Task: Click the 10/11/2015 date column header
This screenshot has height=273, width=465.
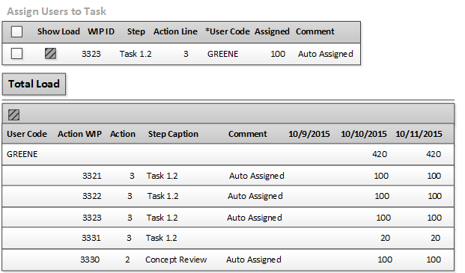Action: click(419, 134)
